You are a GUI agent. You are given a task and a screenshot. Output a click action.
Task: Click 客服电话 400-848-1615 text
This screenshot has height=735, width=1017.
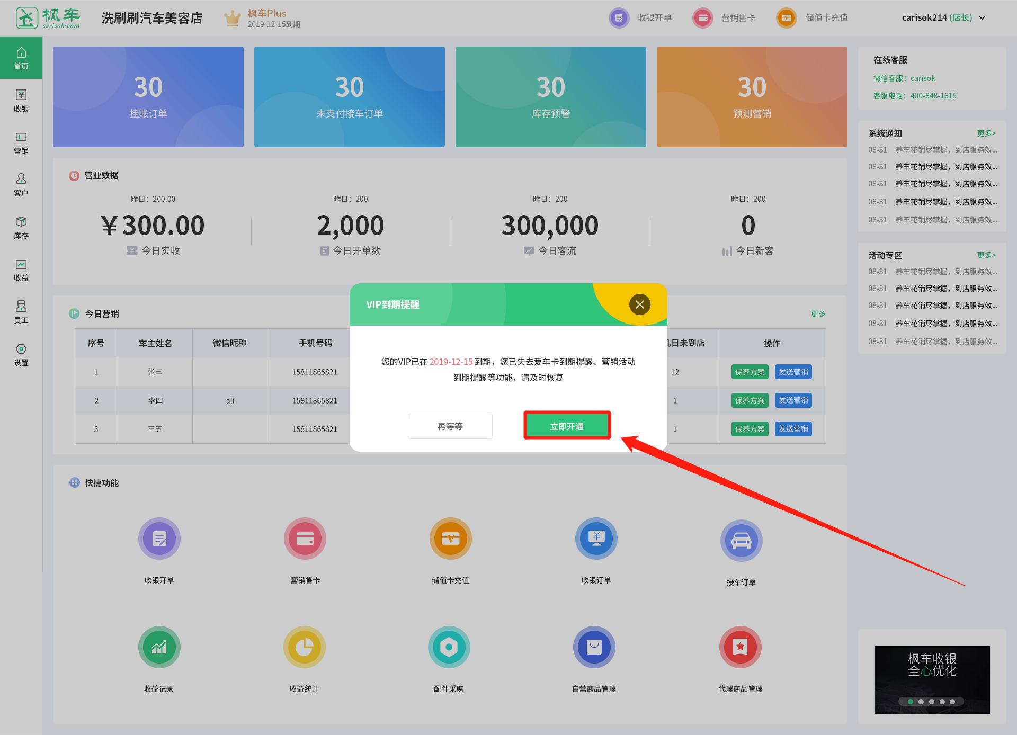[915, 96]
